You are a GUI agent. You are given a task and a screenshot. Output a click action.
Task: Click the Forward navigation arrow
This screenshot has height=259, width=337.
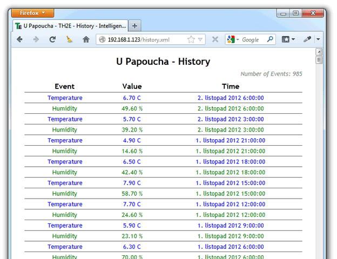(x=36, y=39)
